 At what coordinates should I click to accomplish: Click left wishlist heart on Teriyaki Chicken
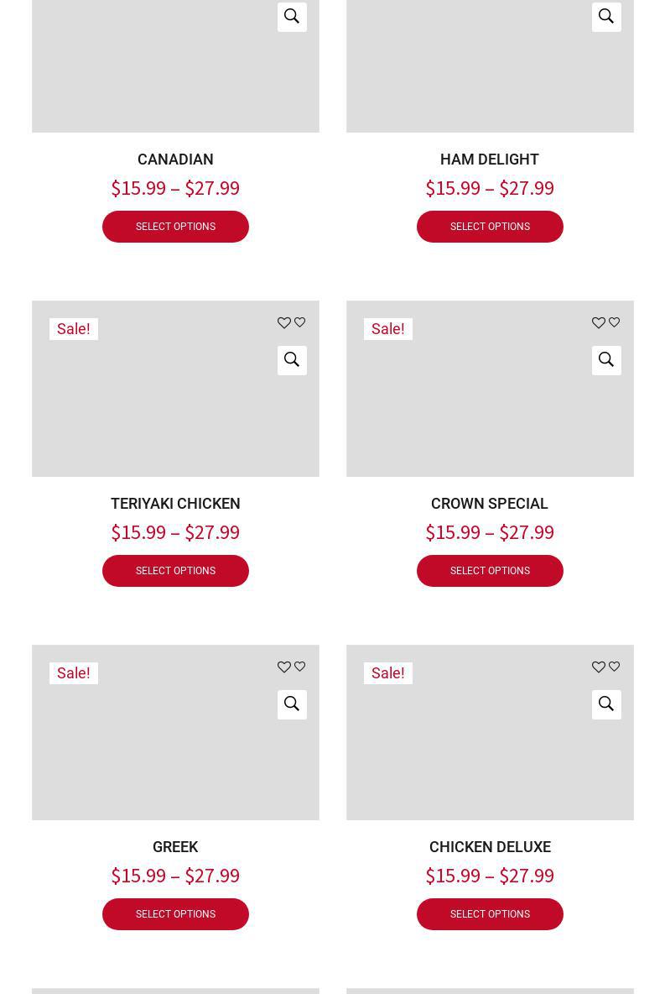284,323
